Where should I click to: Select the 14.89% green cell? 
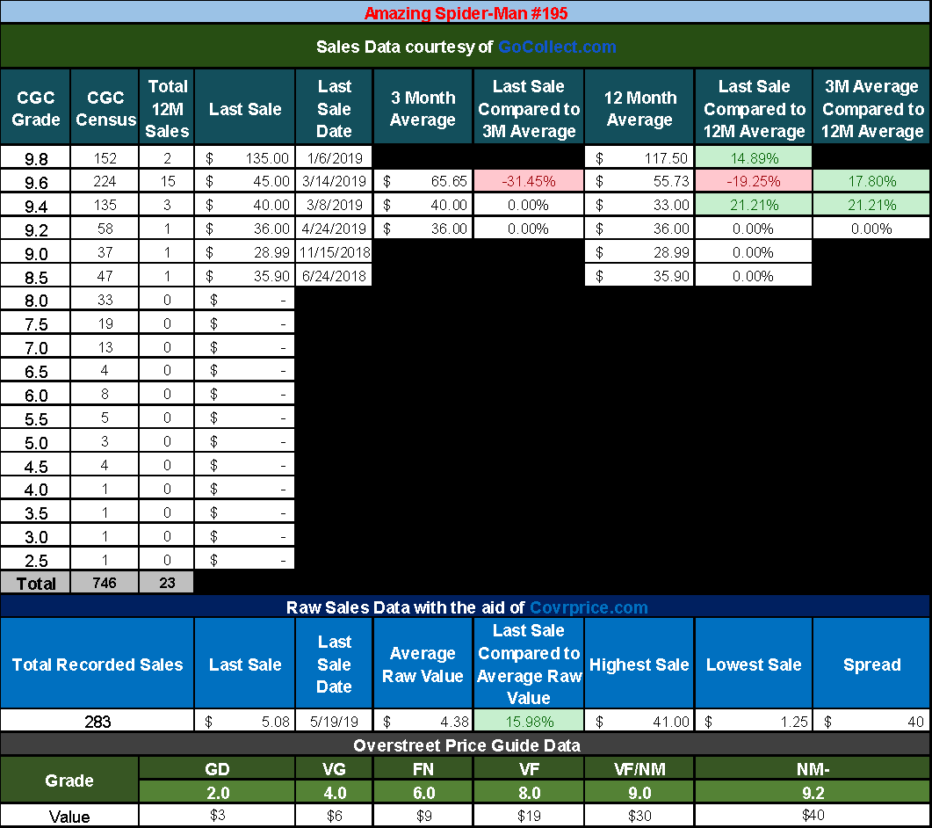(754, 157)
